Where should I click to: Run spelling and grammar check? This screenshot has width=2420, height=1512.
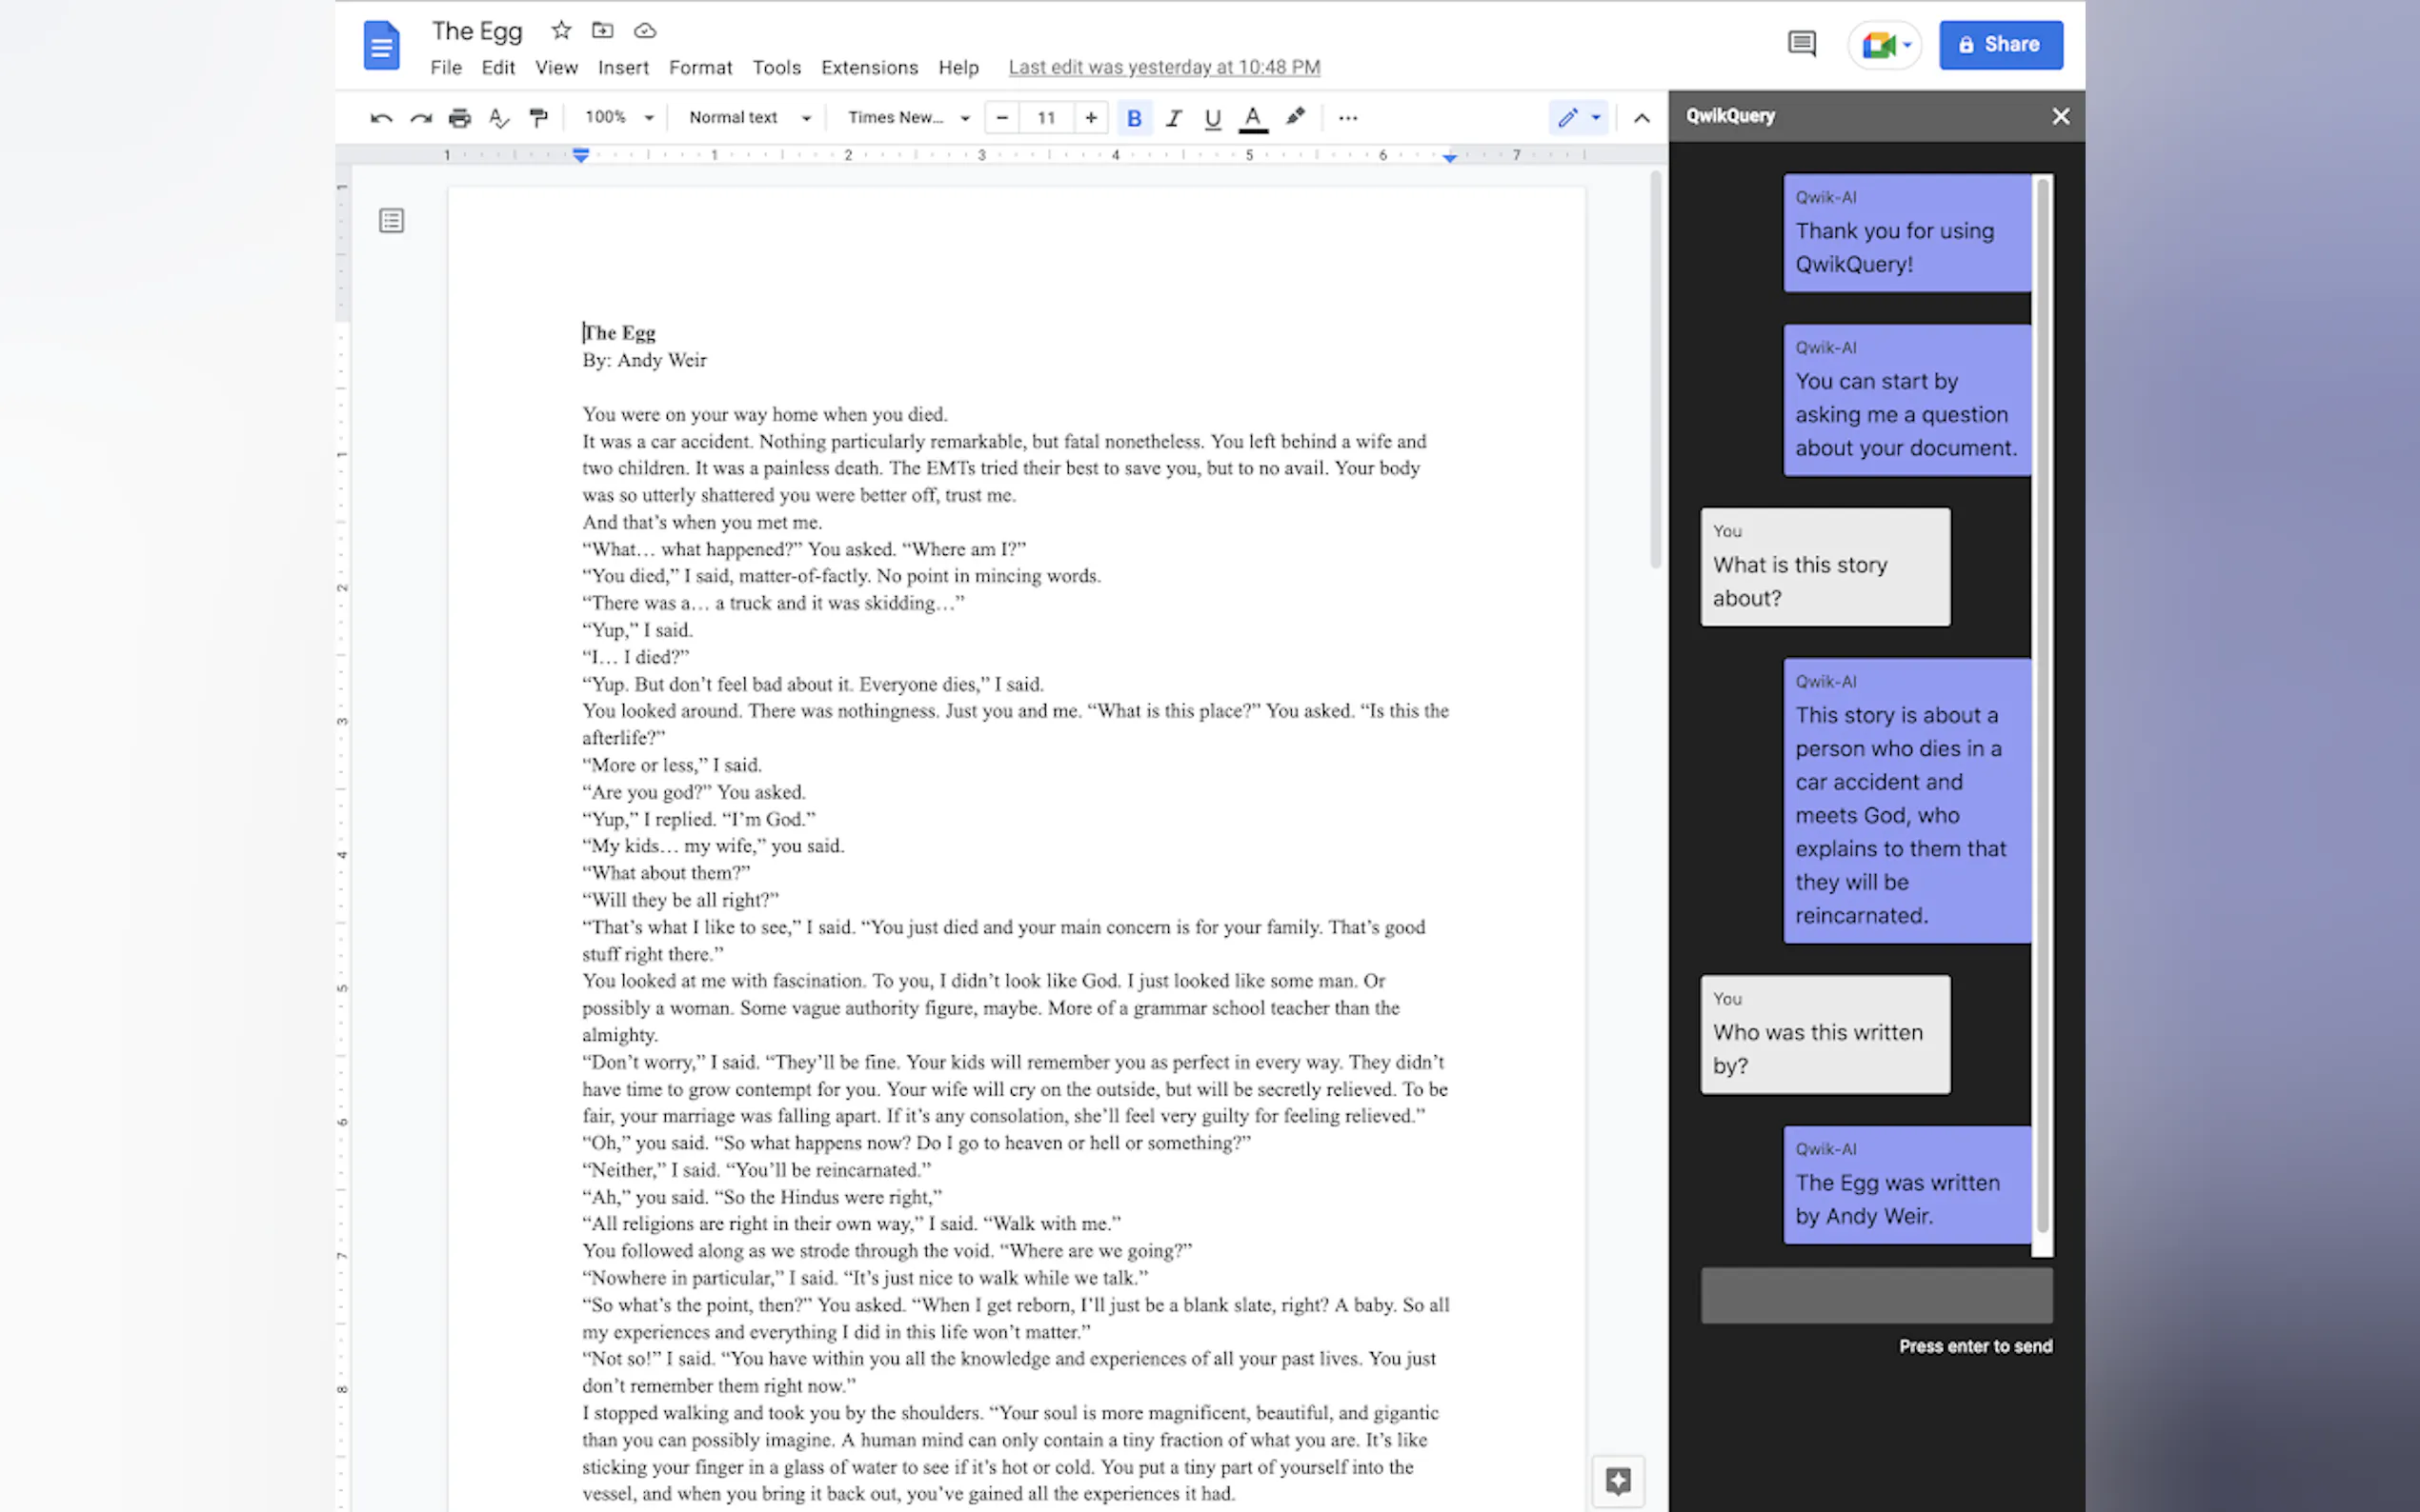click(x=498, y=118)
